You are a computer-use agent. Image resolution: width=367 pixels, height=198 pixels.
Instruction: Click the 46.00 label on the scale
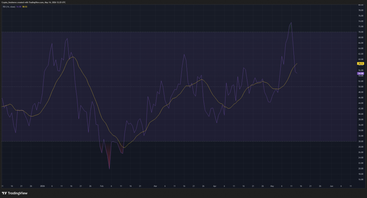click(x=361, y=98)
